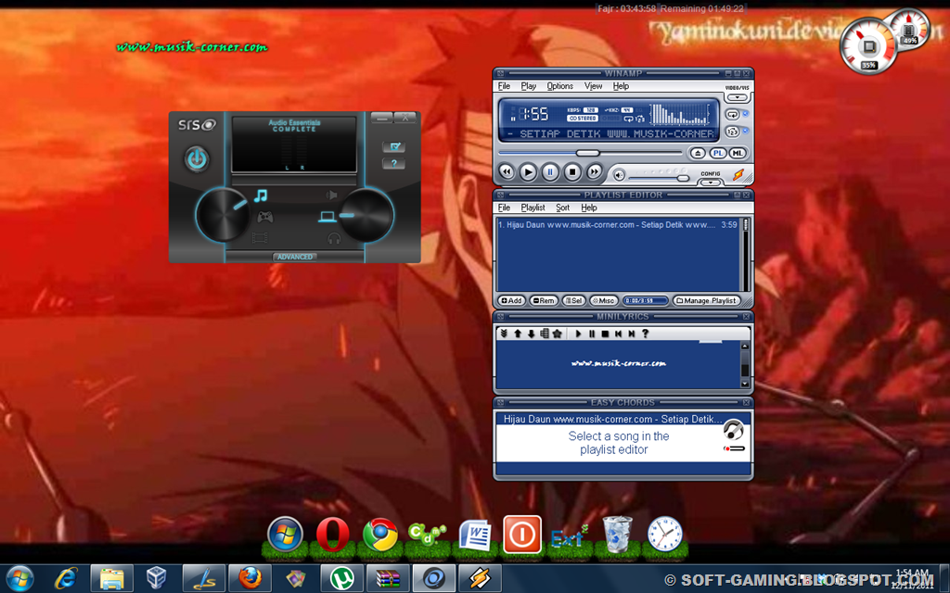The image size is (950, 593).
Task: Click the Manage Playlist button
Action: (x=706, y=301)
